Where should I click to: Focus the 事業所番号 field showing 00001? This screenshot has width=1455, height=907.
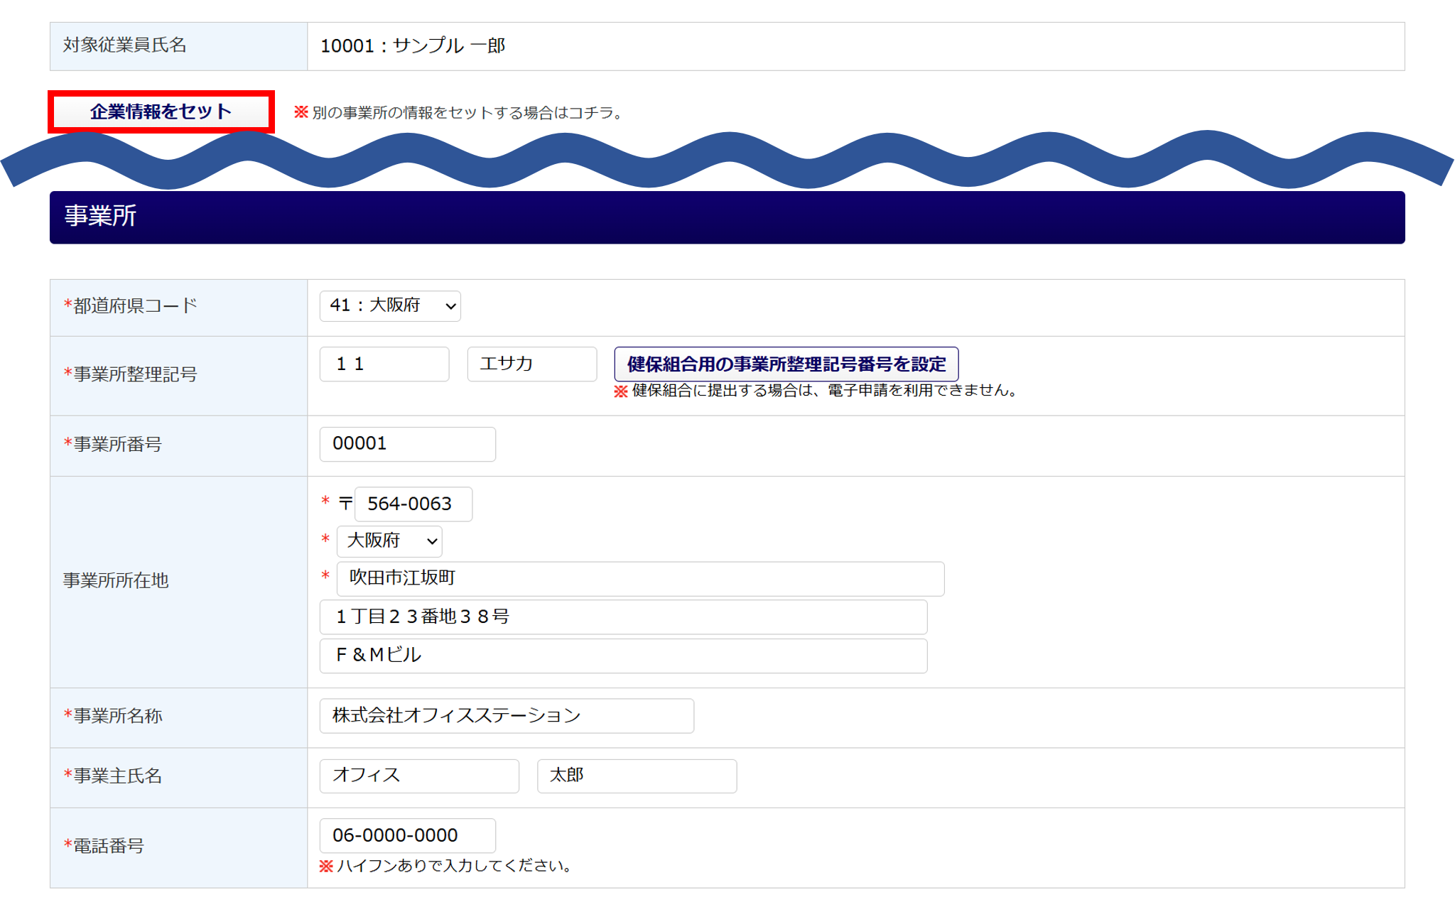pos(407,444)
